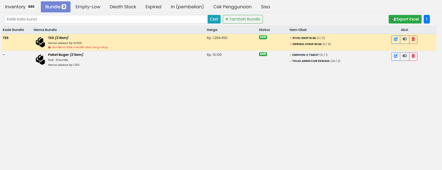
Task: Select page 1 in pagination
Action: (x=427, y=19)
